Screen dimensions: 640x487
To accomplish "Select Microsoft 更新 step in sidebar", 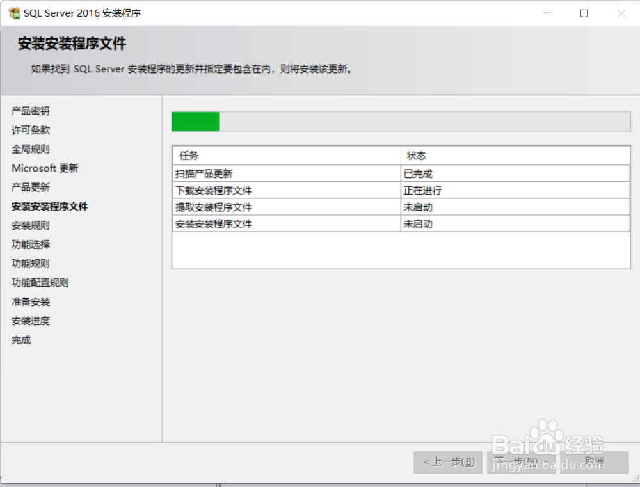I will pyautogui.click(x=45, y=168).
